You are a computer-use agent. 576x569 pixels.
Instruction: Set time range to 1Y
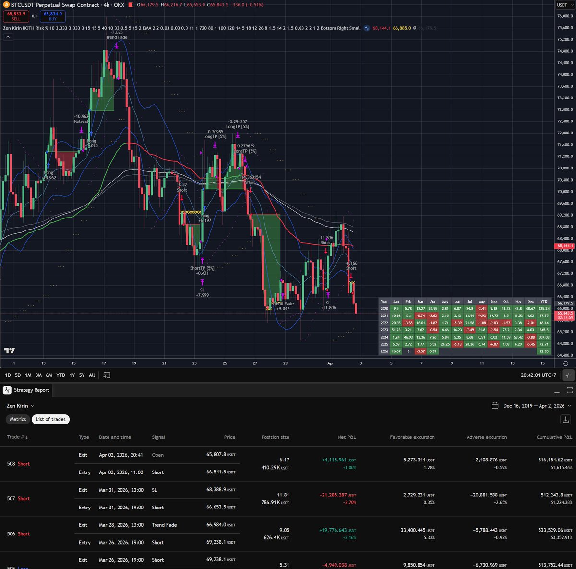tap(72, 375)
